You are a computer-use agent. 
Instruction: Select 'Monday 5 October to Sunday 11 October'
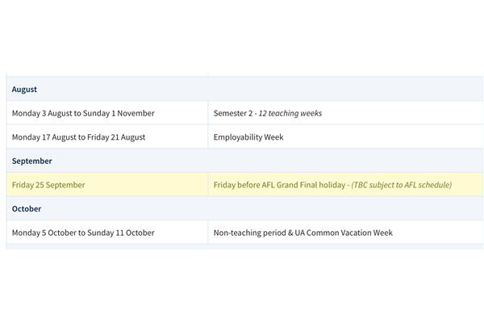point(83,233)
